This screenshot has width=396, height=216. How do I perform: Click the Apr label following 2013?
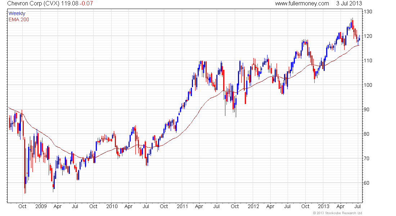point(341,206)
